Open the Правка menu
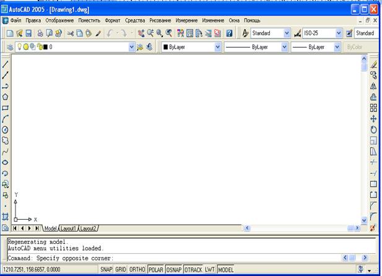The width and height of the screenshot is (382, 276). click(x=33, y=20)
